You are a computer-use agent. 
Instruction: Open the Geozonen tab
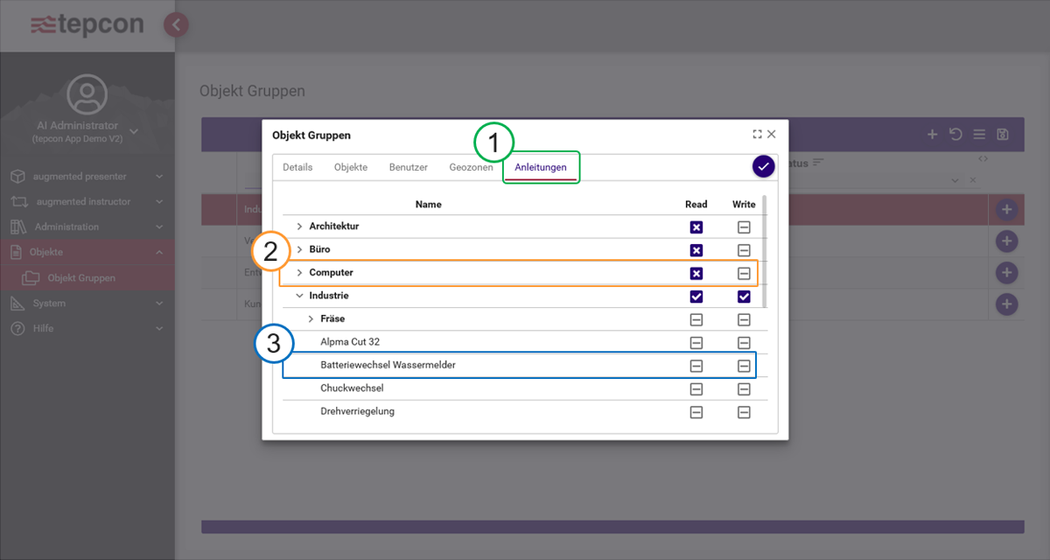click(x=471, y=167)
